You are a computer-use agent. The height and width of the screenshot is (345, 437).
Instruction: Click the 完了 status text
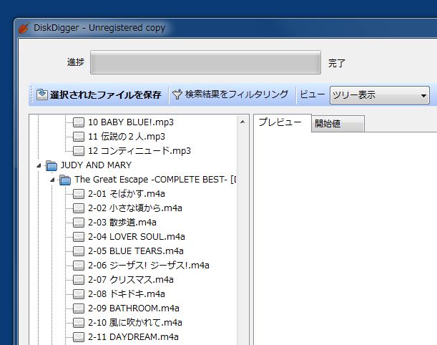[x=337, y=63]
